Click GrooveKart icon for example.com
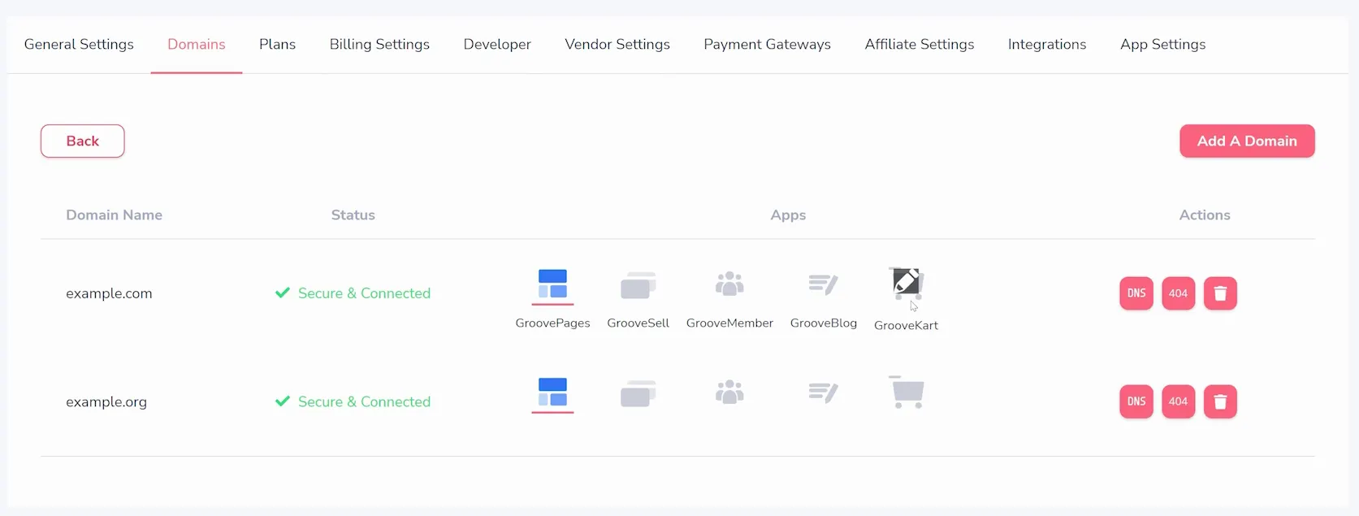 point(907,284)
